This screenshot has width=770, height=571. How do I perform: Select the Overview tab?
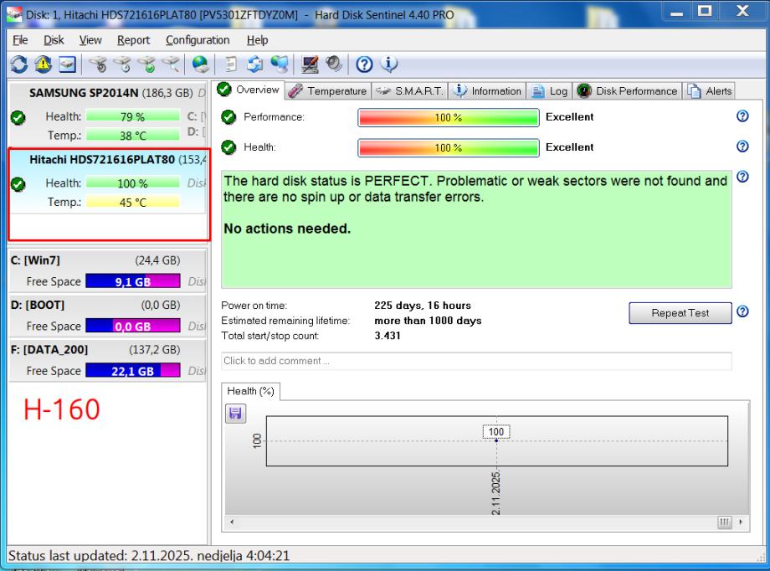click(x=249, y=90)
